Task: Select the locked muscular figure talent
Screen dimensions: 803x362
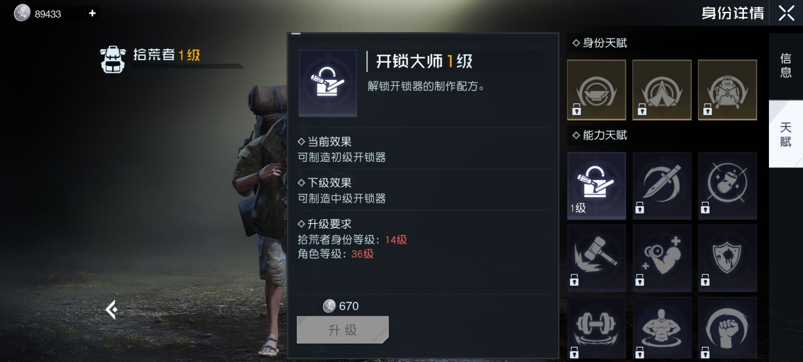Action: point(662,328)
